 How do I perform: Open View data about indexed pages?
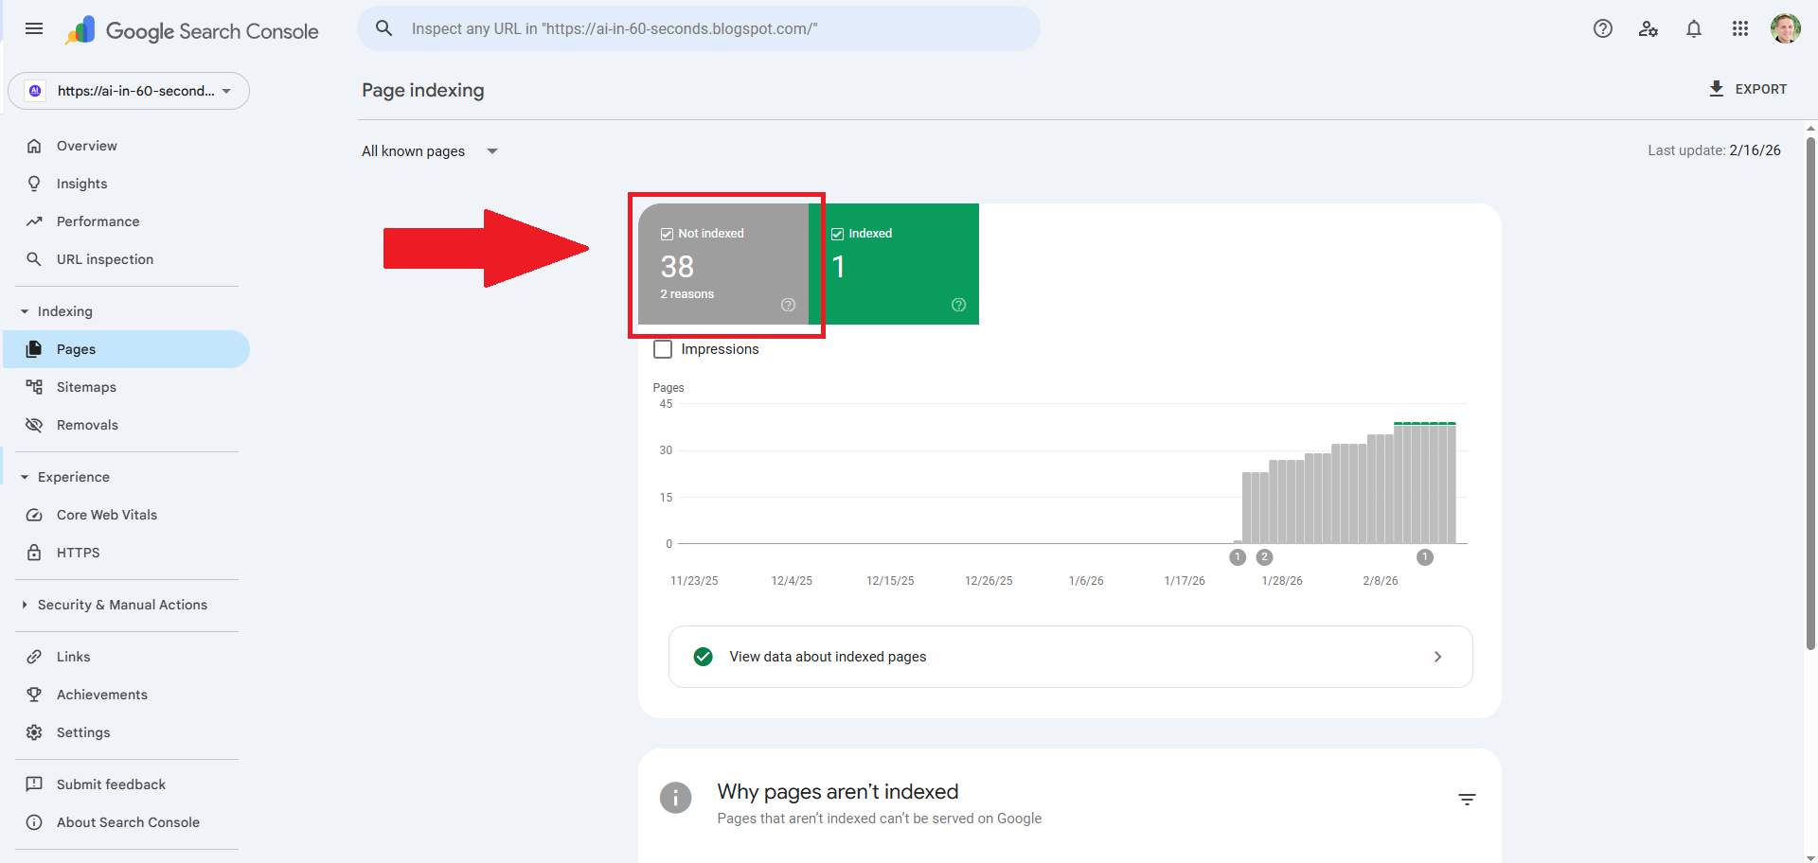1070,657
